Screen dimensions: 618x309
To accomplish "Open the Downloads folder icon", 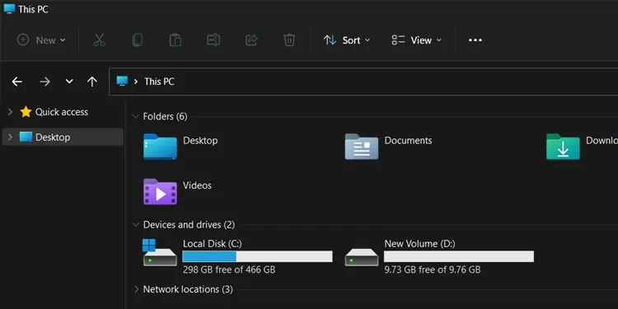I will coord(563,147).
